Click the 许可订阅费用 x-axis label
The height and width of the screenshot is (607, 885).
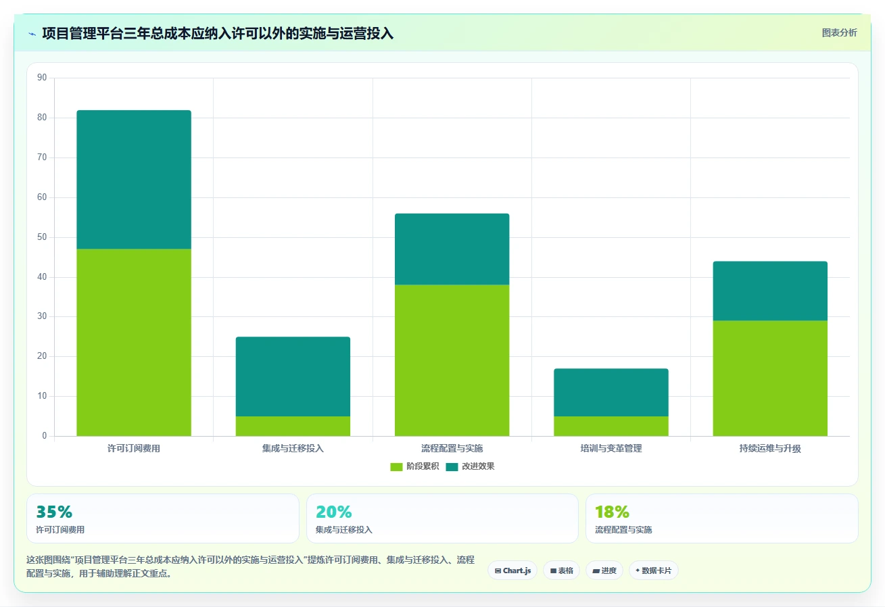pyautogui.click(x=134, y=448)
